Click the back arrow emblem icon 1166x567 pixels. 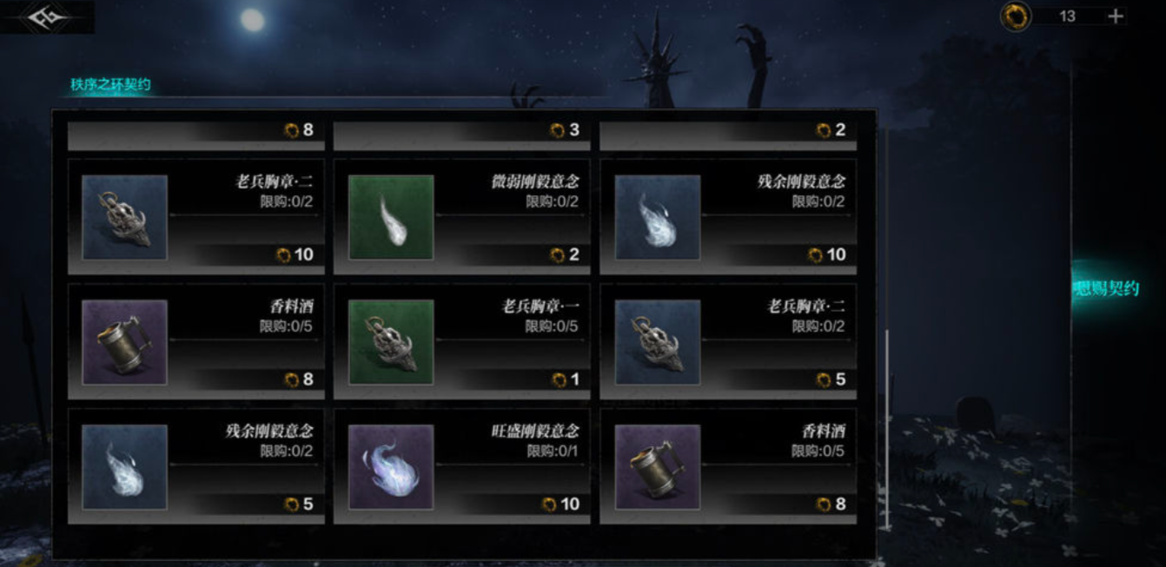[x=45, y=16]
